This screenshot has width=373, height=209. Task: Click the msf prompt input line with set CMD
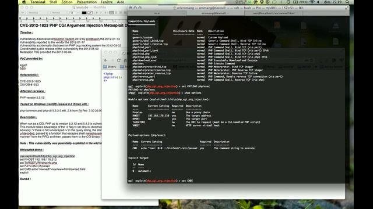(161, 181)
